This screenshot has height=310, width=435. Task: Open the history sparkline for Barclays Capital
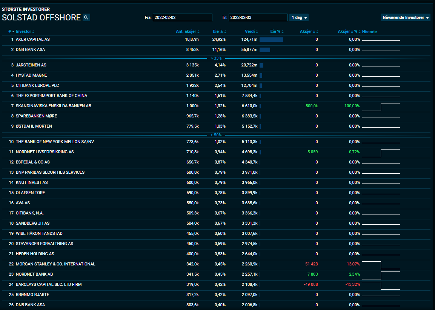[381, 285]
